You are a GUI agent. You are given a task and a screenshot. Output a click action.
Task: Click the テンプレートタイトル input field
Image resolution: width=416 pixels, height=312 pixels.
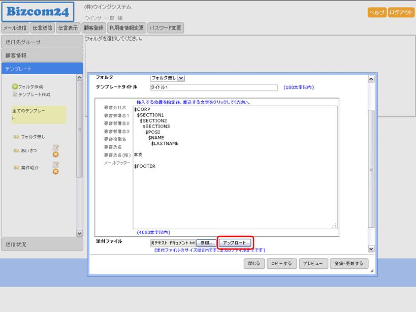pyautogui.click(x=213, y=87)
